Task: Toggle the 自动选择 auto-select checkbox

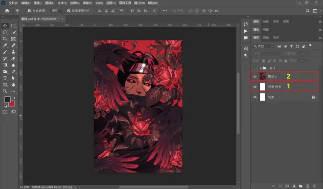Action: pyautogui.click(x=29, y=11)
